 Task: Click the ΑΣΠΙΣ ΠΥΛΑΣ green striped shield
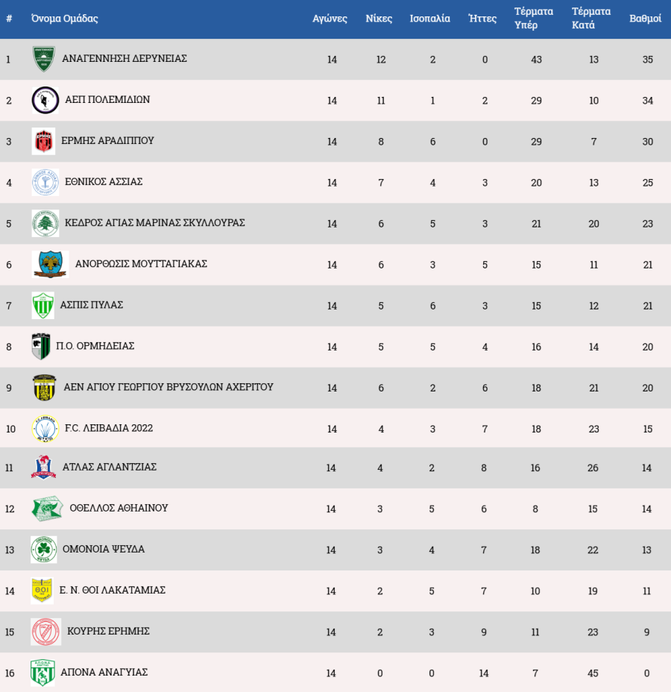[x=42, y=306]
